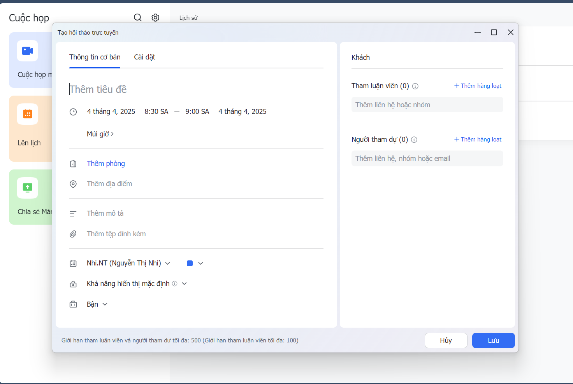Click the clock icon beside the date
The width and height of the screenshot is (573, 384).
[x=73, y=112]
